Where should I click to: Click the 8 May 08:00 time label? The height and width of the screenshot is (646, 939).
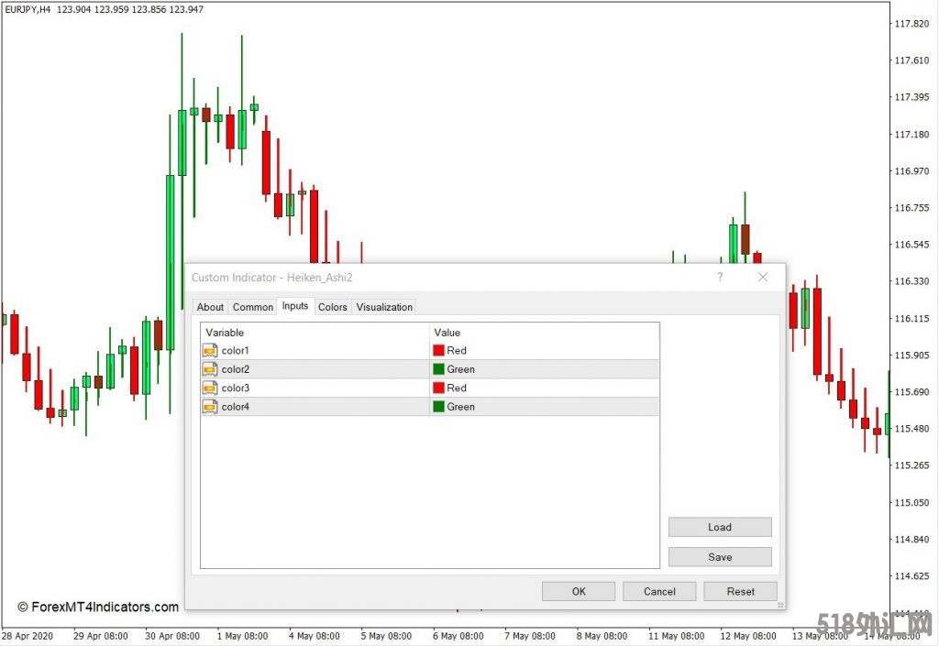[602, 636]
